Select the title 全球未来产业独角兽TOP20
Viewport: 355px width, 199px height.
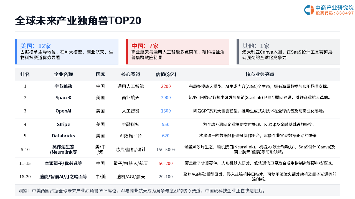coord(78,21)
